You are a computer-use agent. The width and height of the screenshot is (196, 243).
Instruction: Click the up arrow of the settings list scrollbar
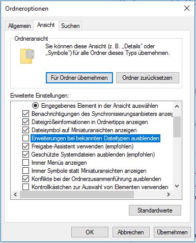point(177,106)
